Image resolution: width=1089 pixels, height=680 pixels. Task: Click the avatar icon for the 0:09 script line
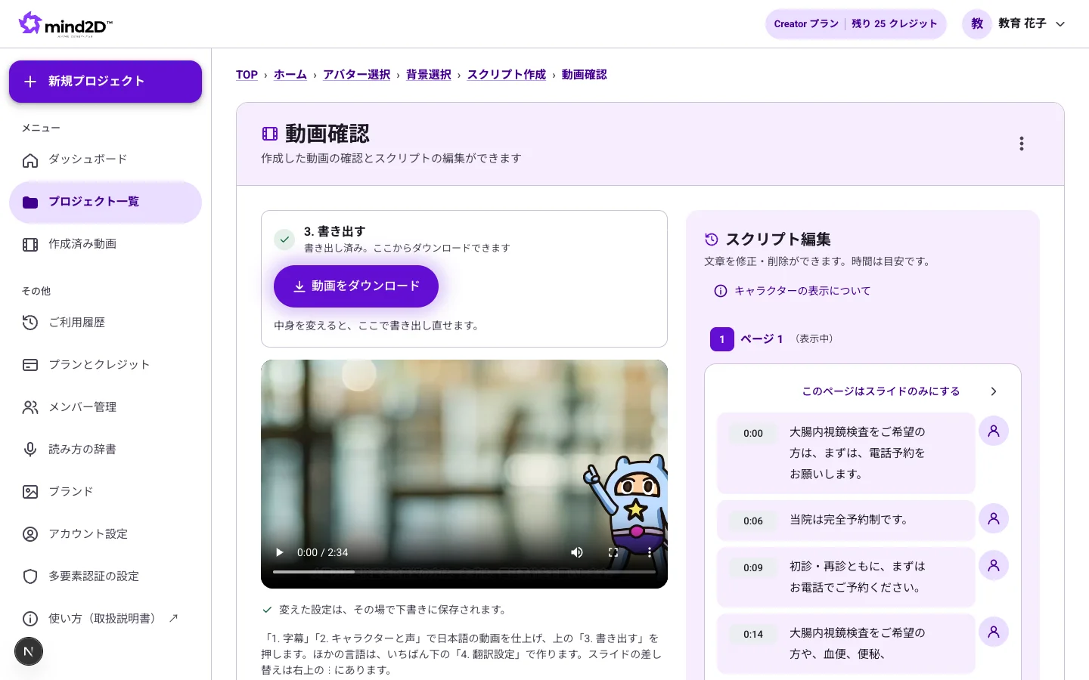click(x=994, y=565)
